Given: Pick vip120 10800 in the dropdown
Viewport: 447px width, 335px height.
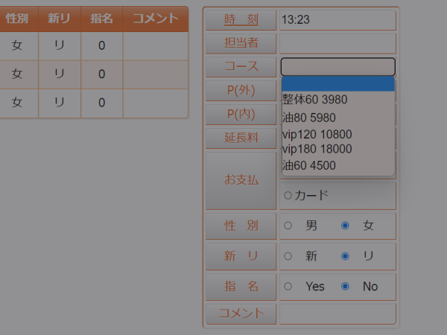Looking at the screenshot, I should [337, 135].
